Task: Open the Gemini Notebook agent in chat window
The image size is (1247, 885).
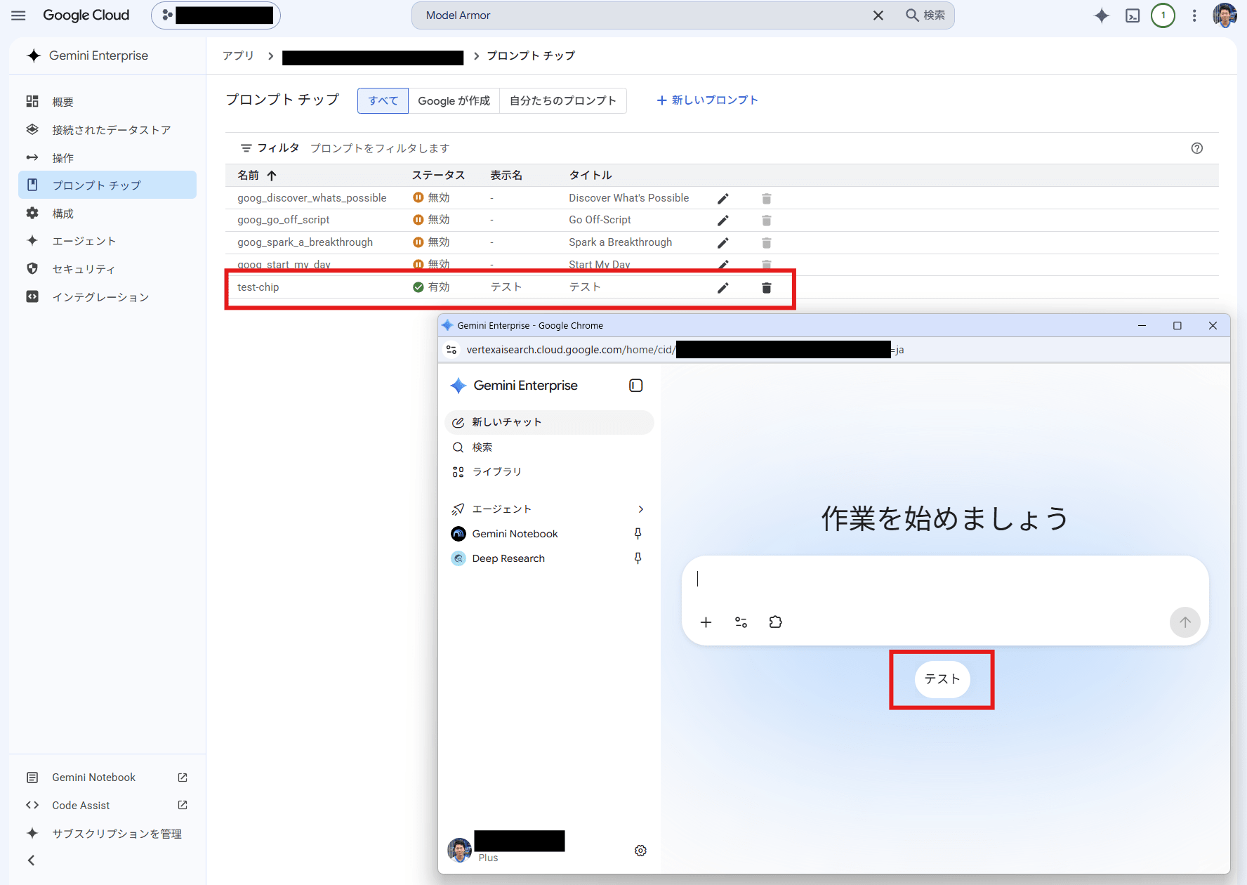Action: 515,534
